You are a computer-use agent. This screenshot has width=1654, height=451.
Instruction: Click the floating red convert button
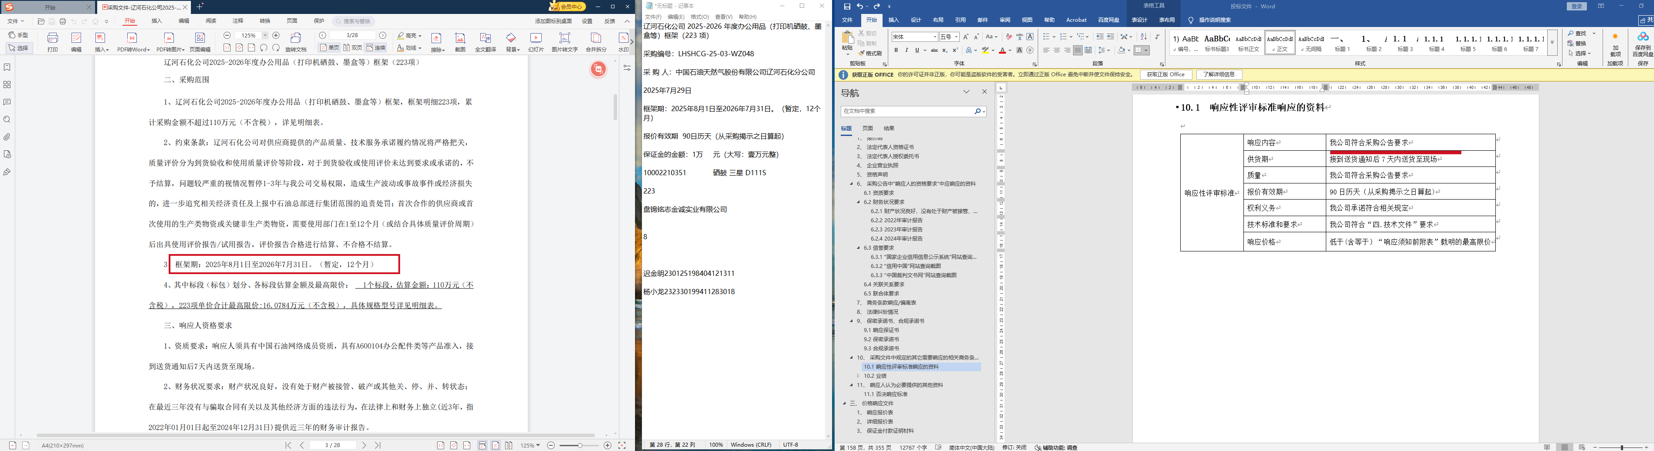[598, 69]
